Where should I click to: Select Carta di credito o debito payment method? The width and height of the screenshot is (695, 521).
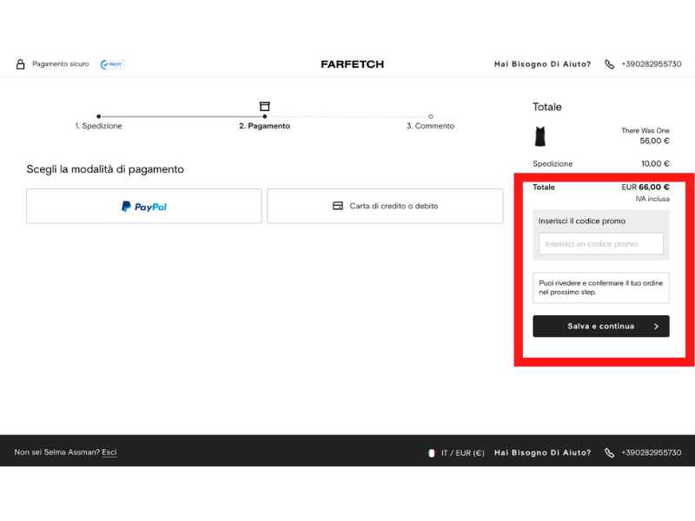point(385,206)
